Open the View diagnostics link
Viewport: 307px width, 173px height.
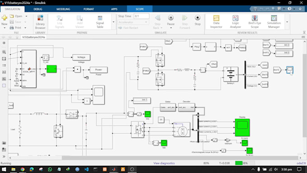[164, 163]
